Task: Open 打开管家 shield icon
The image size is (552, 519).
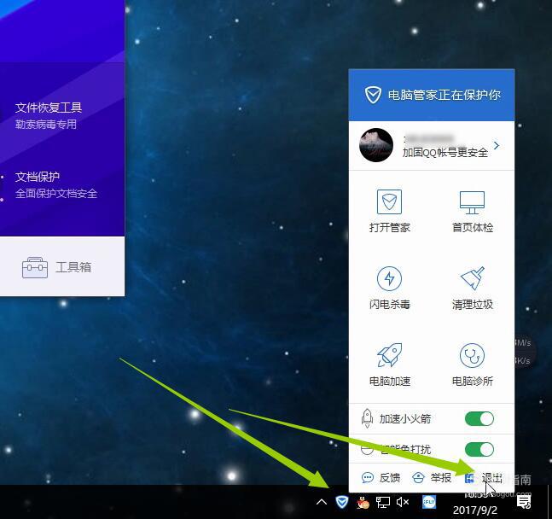Action: tap(389, 202)
